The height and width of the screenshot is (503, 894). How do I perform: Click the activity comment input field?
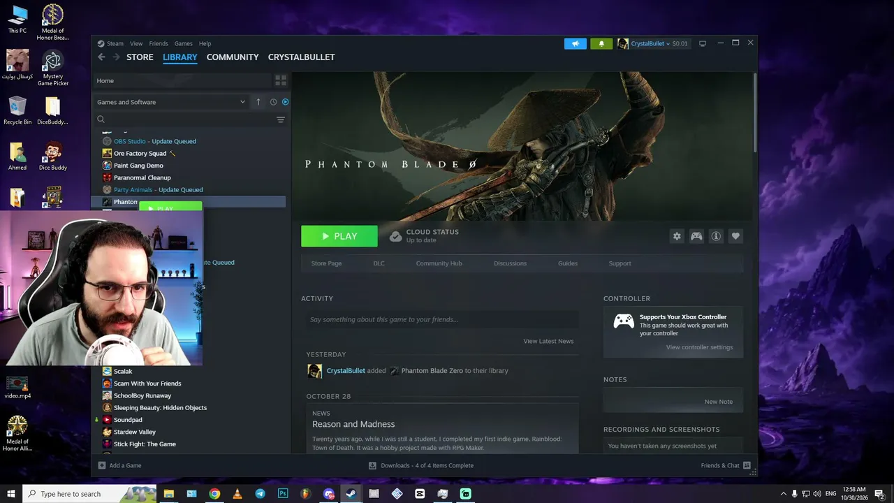click(x=442, y=319)
